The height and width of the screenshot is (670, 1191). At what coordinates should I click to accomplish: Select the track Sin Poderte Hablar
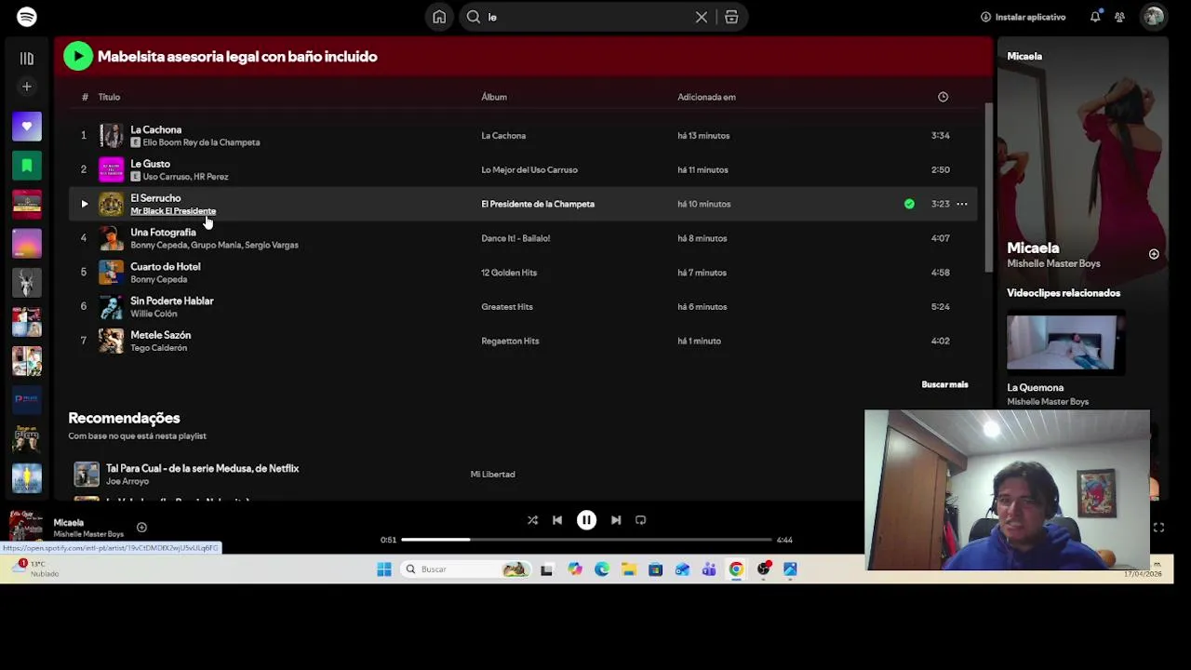click(171, 301)
